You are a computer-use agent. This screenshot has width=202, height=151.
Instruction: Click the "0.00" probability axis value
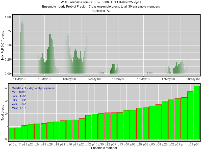[x=8, y=74]
